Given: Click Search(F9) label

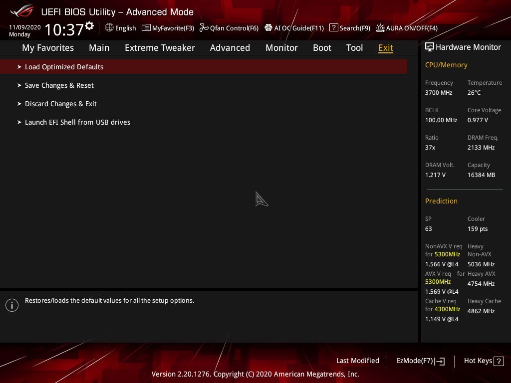Looking at the screenshot, I should coord(355,28).
